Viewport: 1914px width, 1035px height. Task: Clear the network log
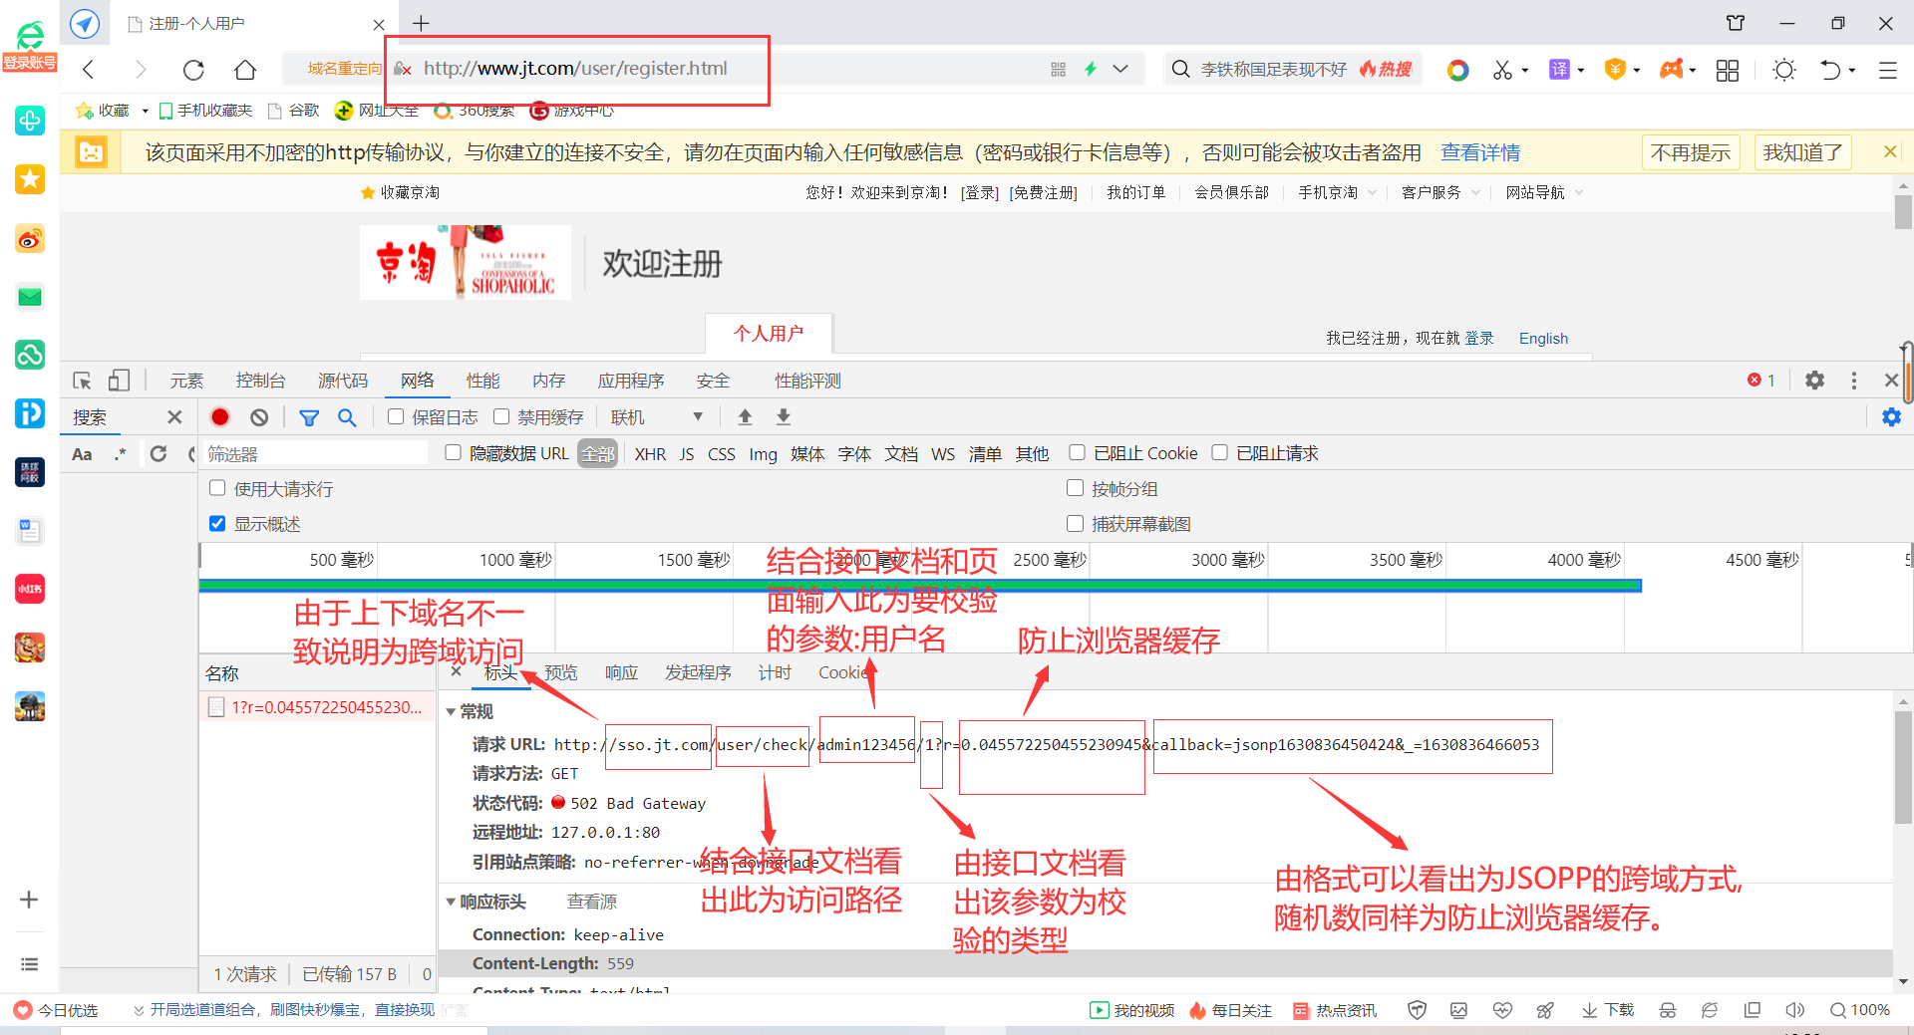tap(259, 417)
